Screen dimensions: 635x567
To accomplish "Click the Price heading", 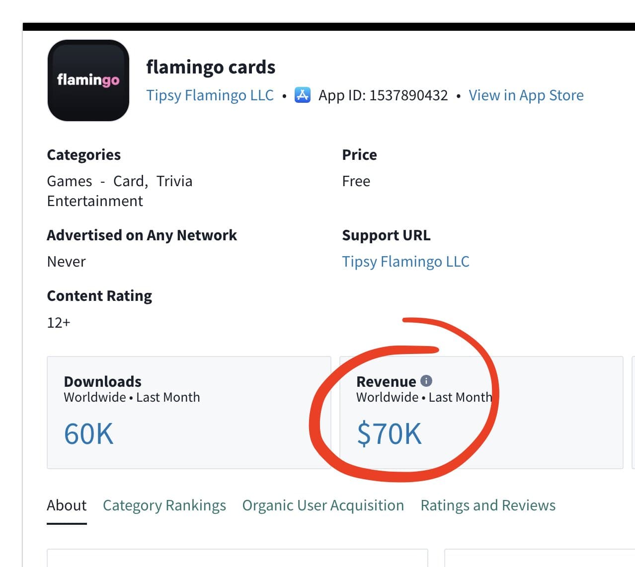I will coord(359,154).
